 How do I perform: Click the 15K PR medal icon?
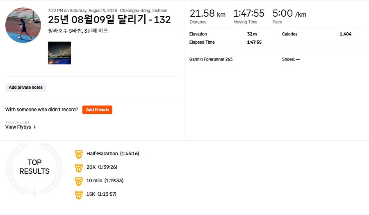pos(79,195)
